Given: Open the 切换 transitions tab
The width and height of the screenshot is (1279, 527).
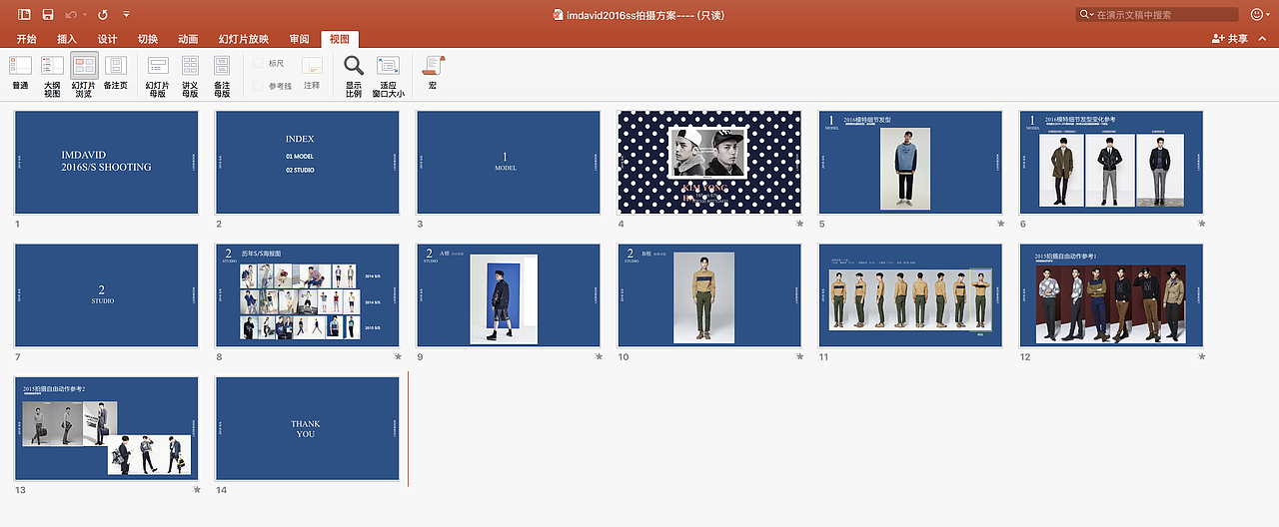Looking at the screenshot, I should [148, 39].
